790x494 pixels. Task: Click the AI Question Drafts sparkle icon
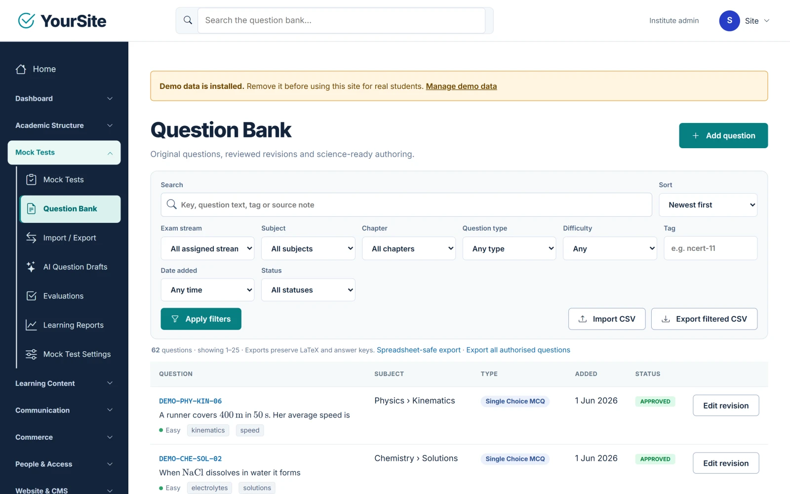(31, 267)
